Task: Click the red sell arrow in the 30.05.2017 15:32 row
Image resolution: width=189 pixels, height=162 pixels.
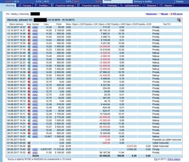Action: click(x=29, y=153)
